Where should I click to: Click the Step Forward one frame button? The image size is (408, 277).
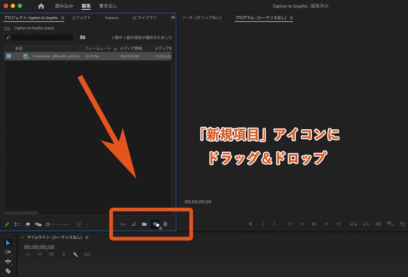[x=327, y=224]
